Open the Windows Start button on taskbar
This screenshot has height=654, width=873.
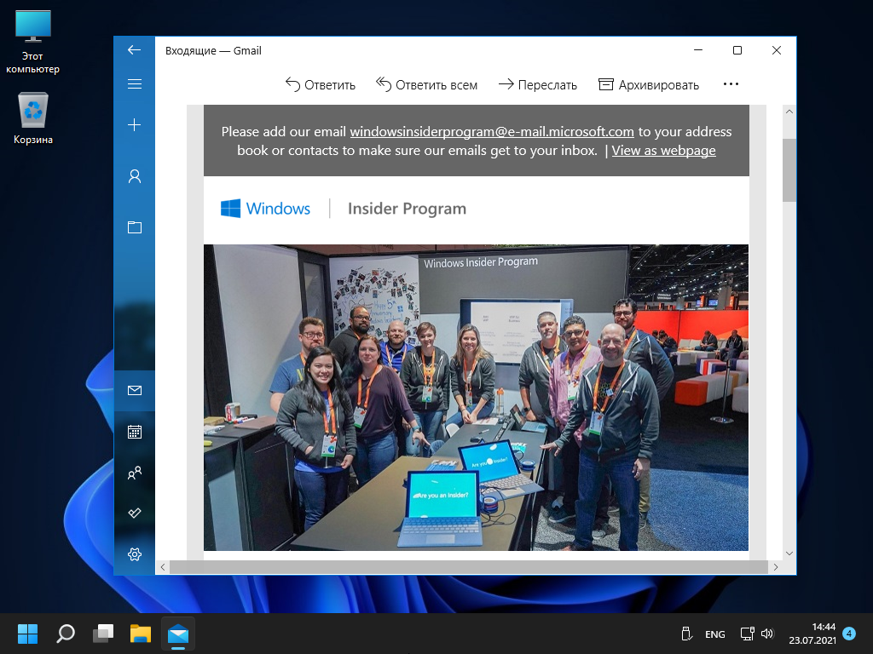coord(27,634)
